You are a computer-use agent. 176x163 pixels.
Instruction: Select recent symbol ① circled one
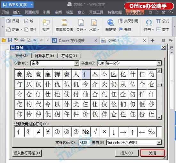(x=57, y=132)
